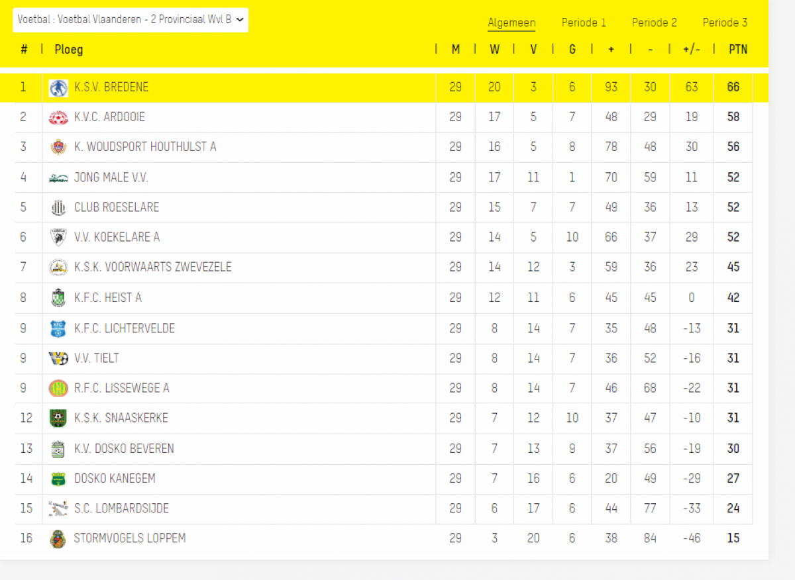The image size is (795, 580).
Task: Click the PTN column header
Action: pyautogui.click(x=738, y=49)
